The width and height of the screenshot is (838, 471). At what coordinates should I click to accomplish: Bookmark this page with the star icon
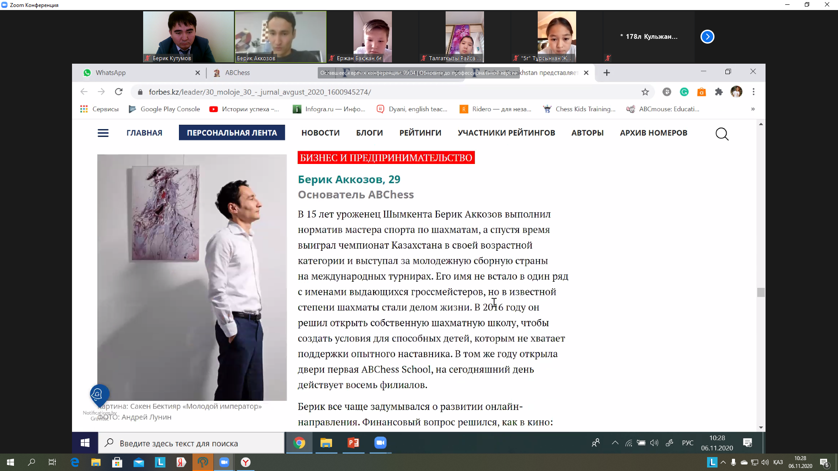tap(645, 92)
